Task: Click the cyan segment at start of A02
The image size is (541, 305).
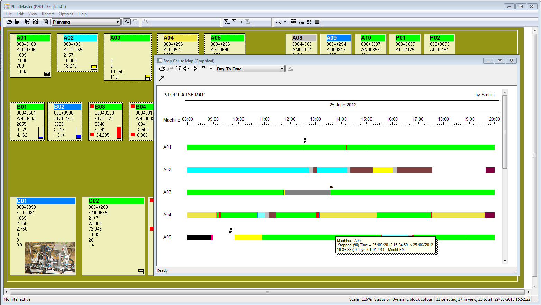Action: 248,170
